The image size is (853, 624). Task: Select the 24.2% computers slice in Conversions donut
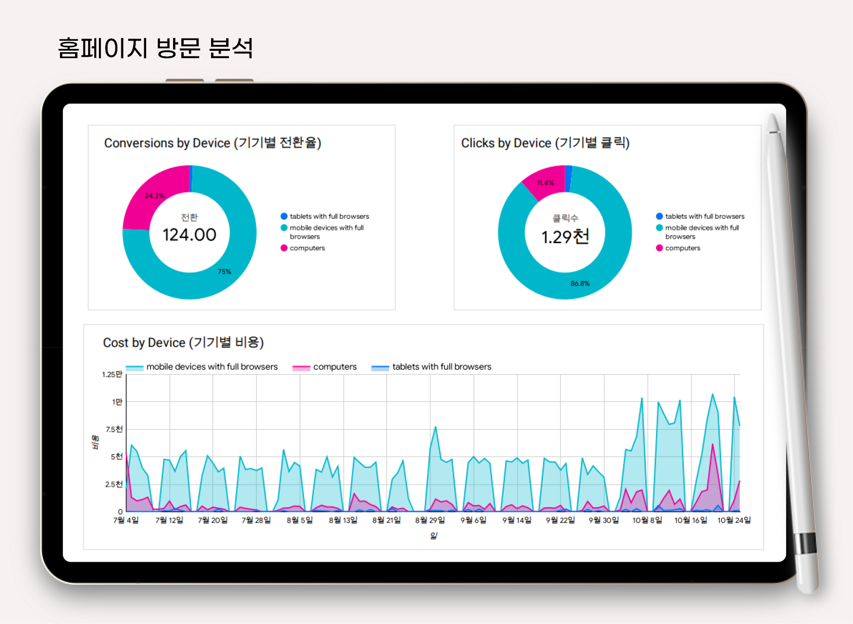click(154, 196)
